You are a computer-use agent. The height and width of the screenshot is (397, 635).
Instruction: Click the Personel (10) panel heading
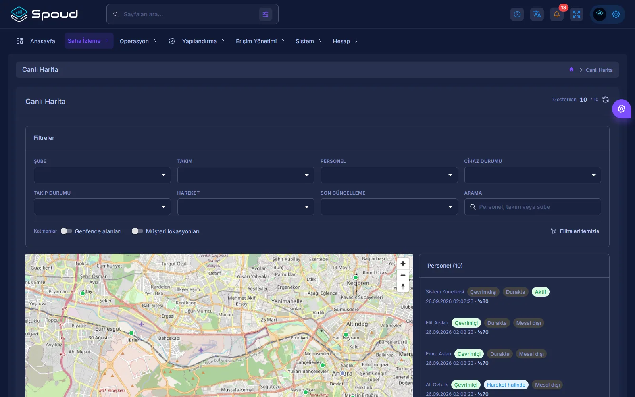click(x=445, y=266)
